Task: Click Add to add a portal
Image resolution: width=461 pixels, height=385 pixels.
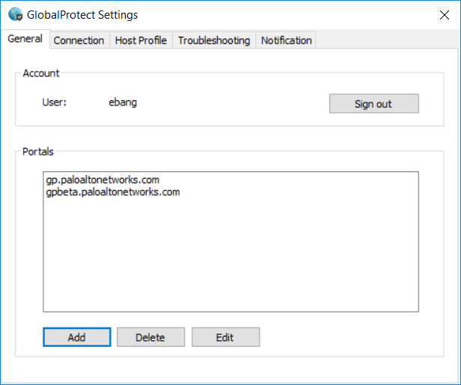Action: pos(77,337)
